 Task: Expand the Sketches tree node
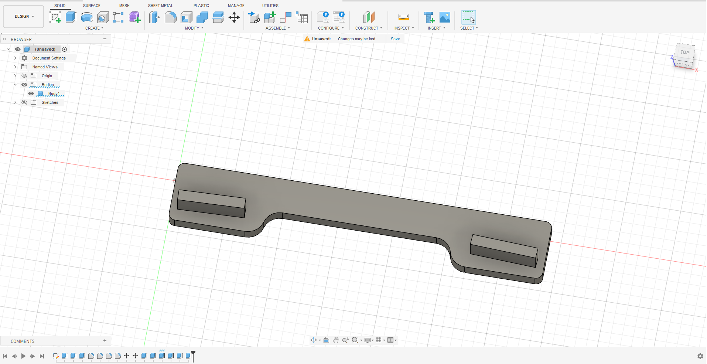(15, 102)
